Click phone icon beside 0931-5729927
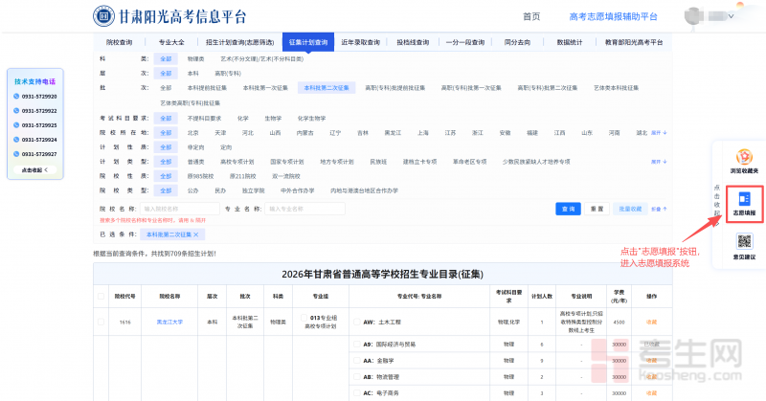The image size is (766, 401). pos(16,154)
